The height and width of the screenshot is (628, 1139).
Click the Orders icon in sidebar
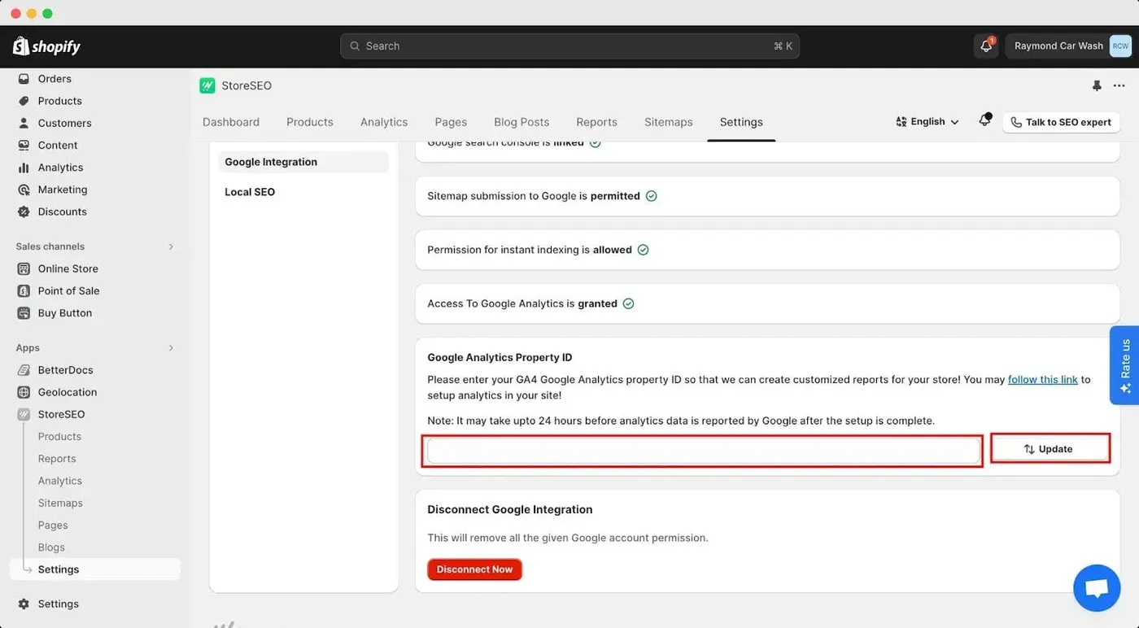pos(24,79)
